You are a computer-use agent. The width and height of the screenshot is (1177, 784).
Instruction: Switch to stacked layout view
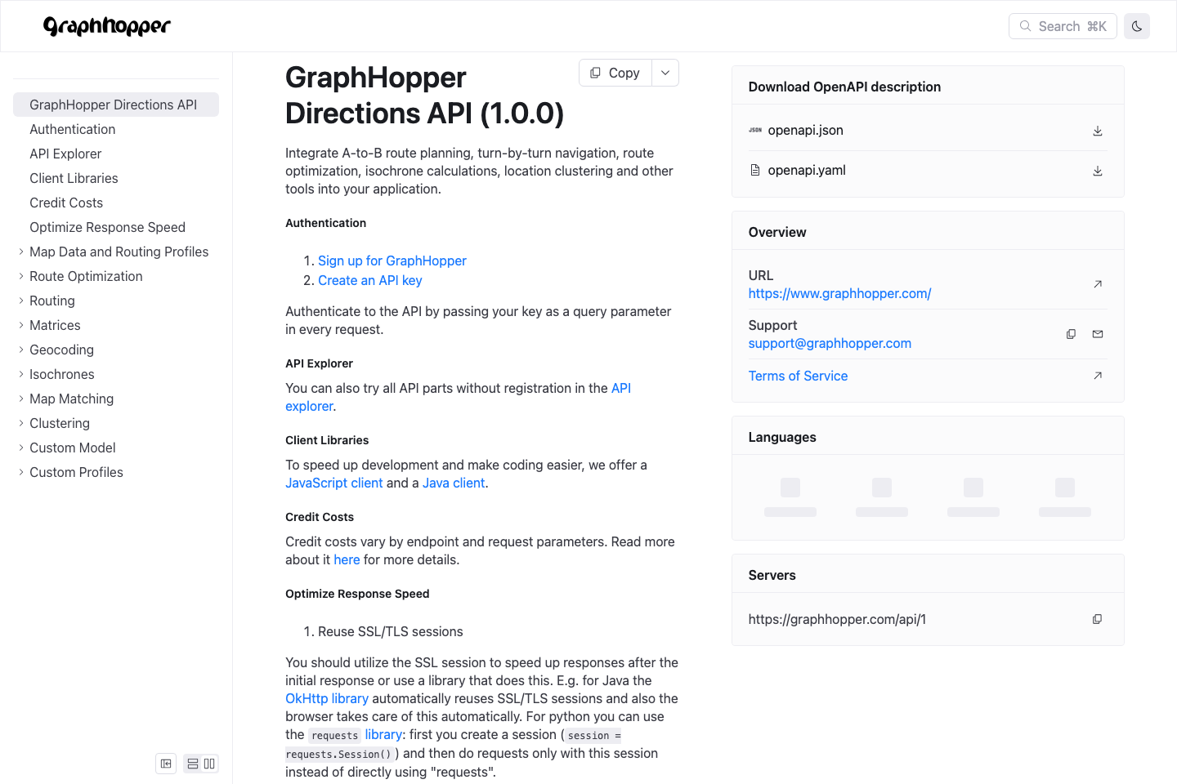[192, 764]
